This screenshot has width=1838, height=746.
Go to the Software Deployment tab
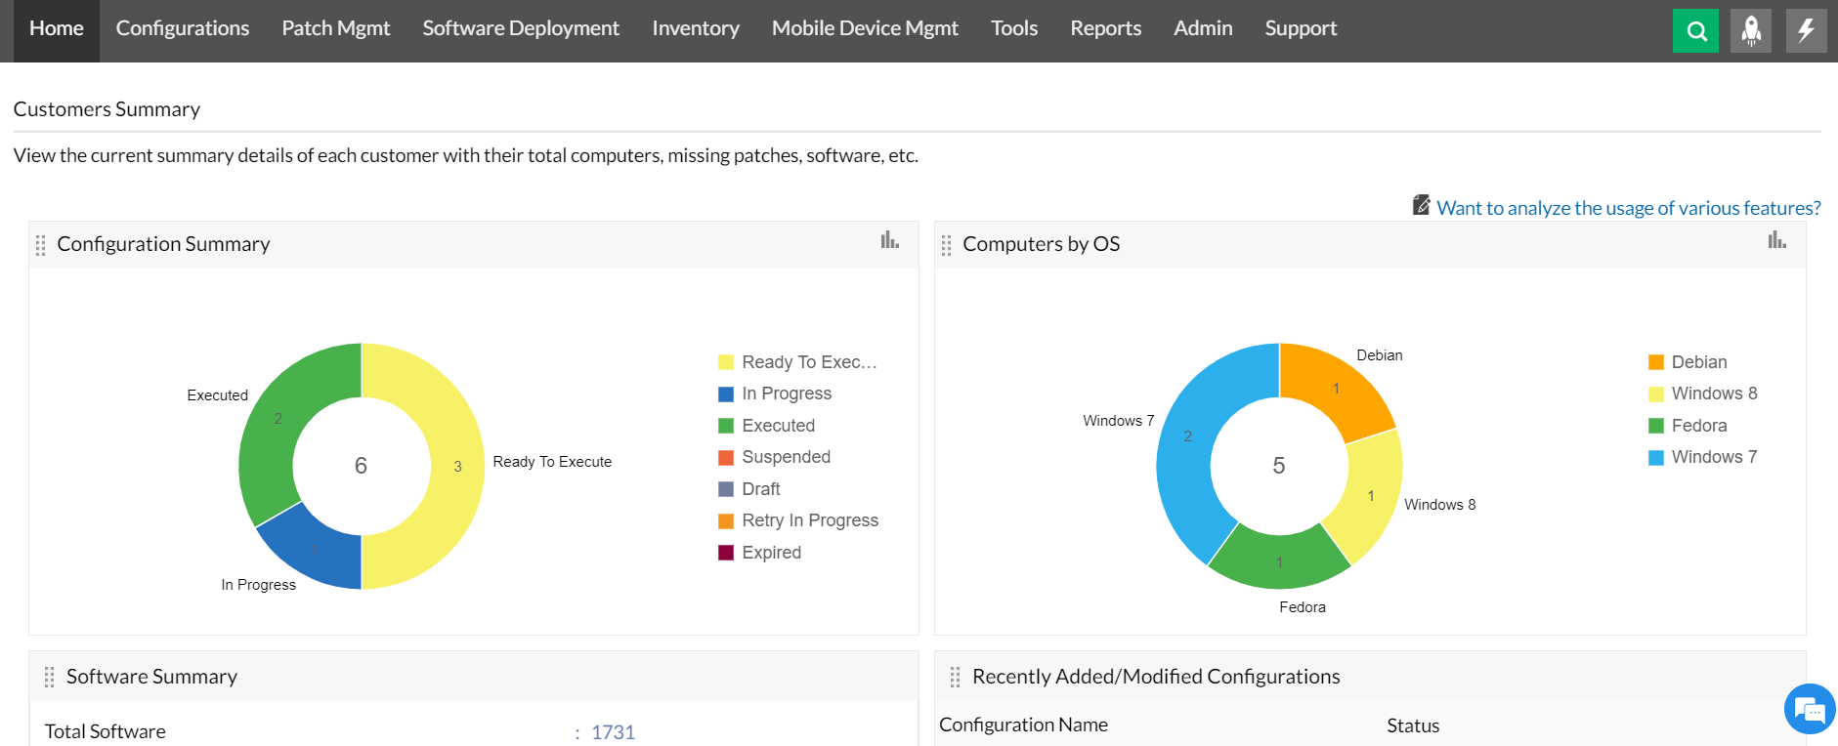(521, 29)
